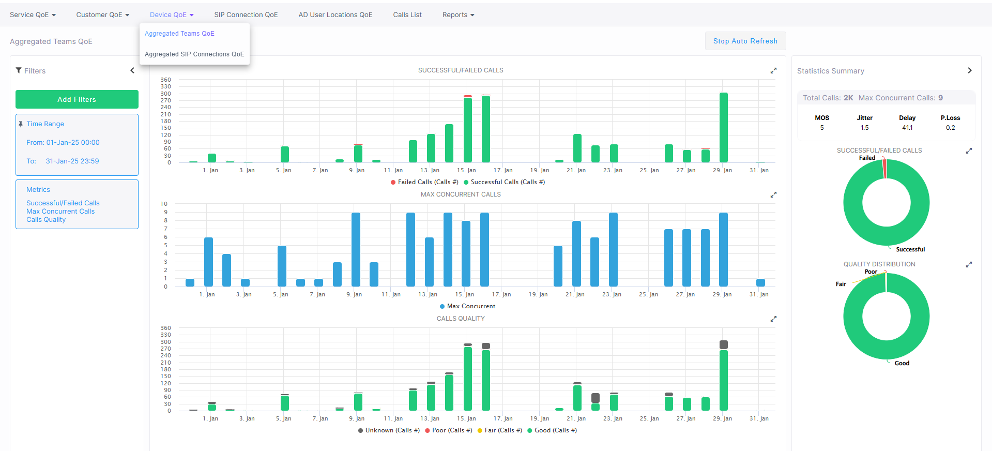Image resolution: width=992 pixels, height=451 pixels.
Task: Go to the Calls List tab
Action: [x=407, y=15]
